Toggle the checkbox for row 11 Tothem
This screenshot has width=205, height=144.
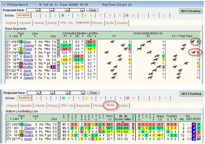[7, 78]
